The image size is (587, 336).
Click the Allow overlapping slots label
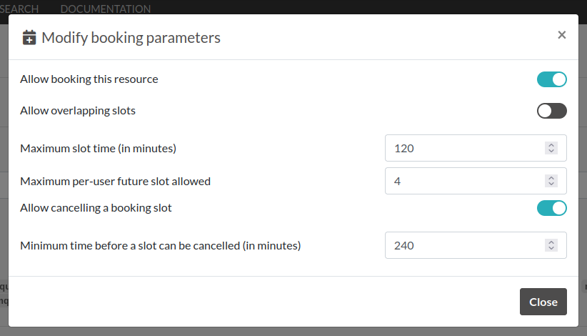[78, 111]
